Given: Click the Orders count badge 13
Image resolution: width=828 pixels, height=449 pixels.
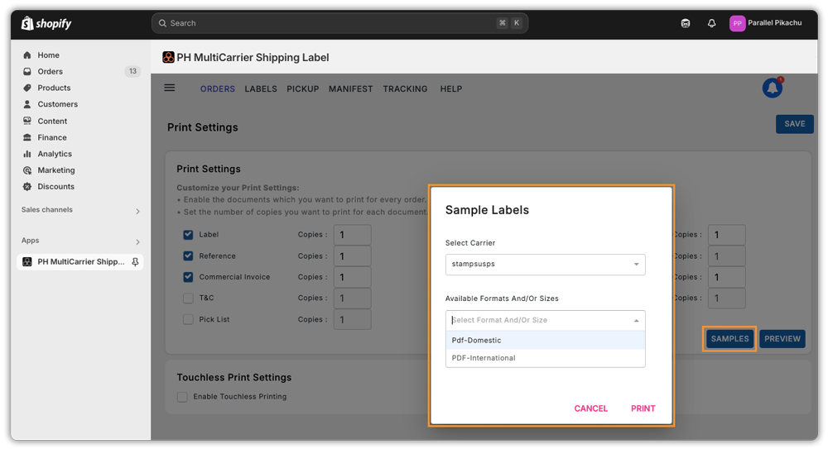Looking at the screenshot, I should (132, 71).
